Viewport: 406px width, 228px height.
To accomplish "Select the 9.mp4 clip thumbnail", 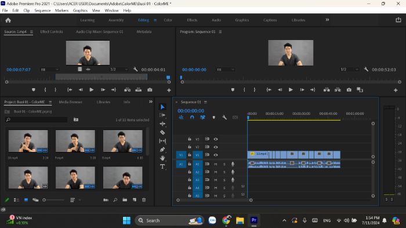I will [x=75, y=141].
